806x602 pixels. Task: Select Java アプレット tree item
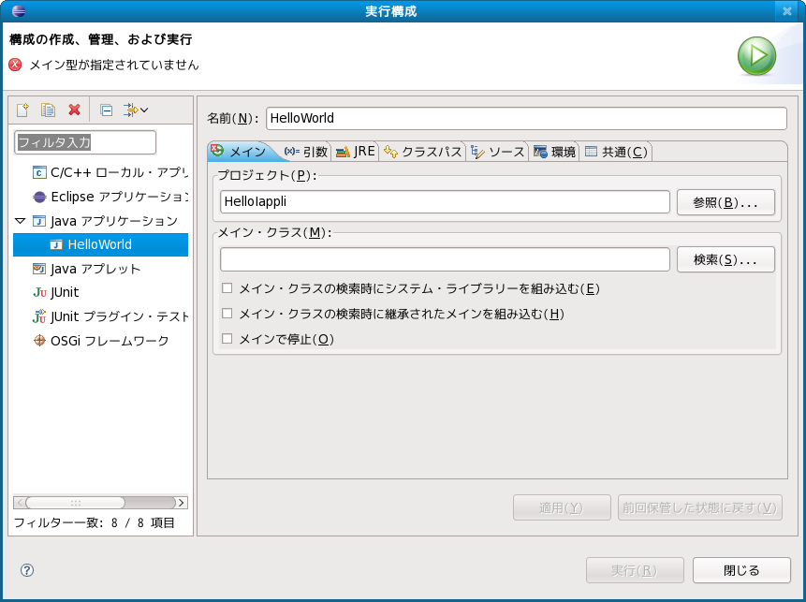click(86, 269)
